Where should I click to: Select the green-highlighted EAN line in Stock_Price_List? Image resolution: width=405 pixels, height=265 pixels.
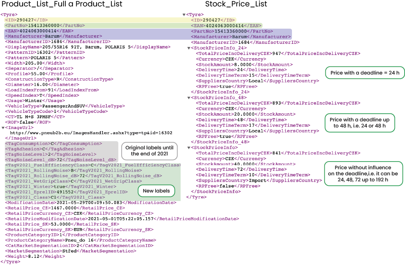226,26
